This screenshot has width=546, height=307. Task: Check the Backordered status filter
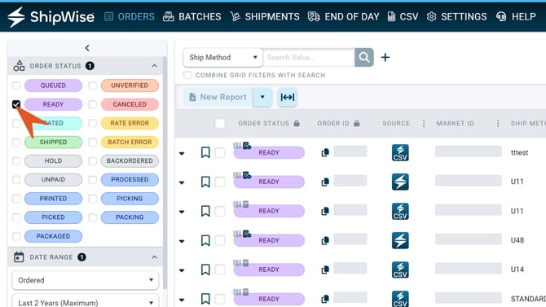(92, 160)
